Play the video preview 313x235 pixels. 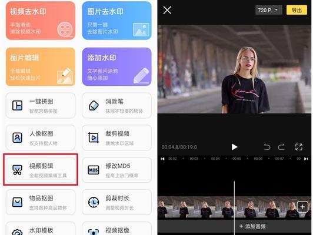[234, 147]
